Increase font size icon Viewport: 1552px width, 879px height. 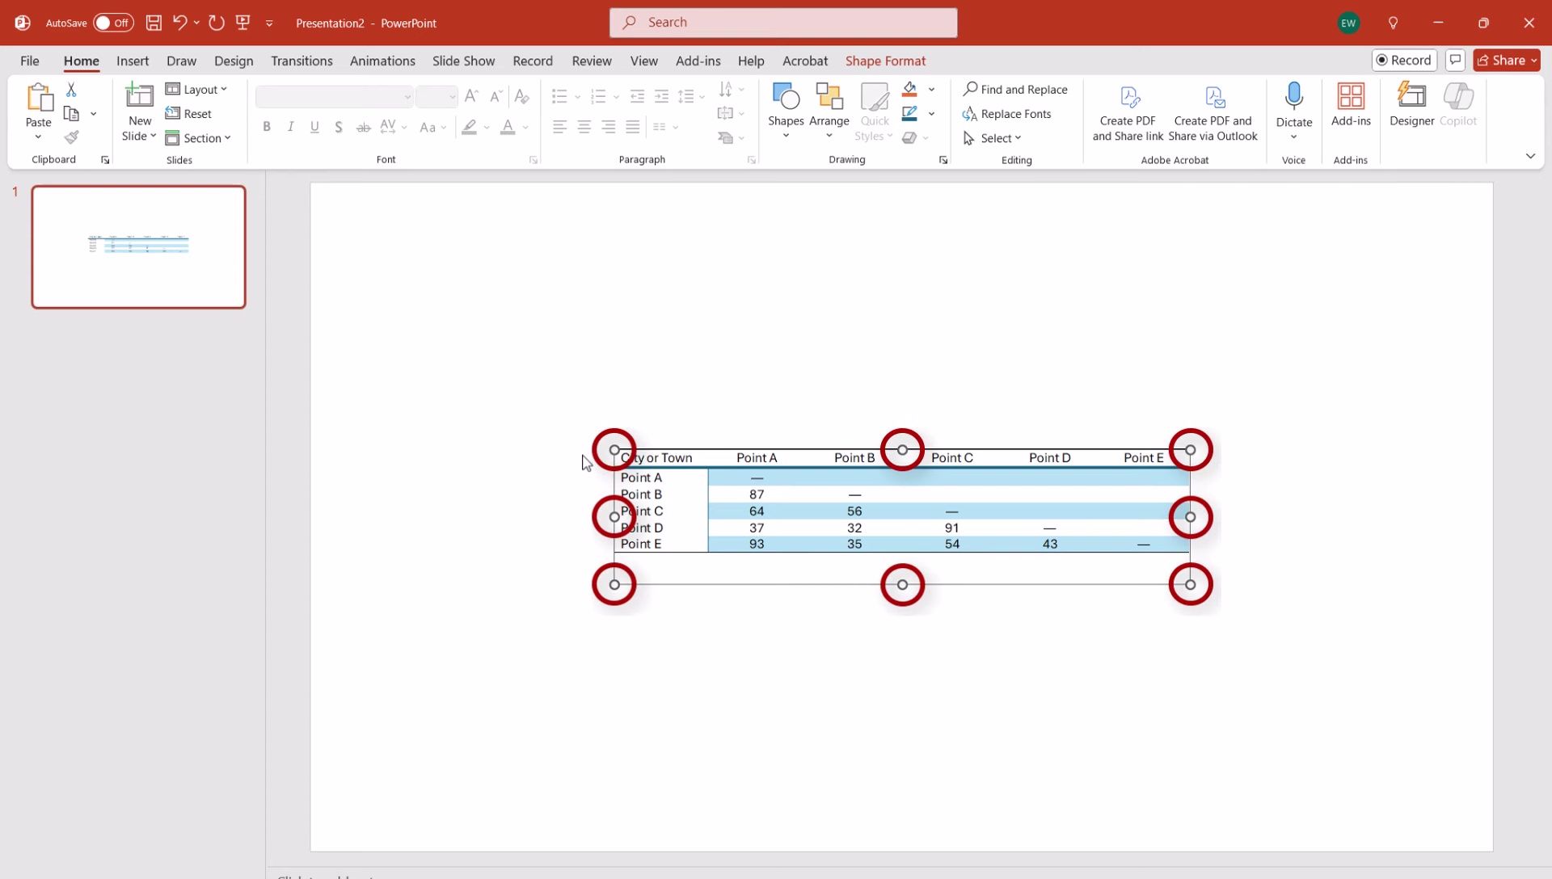tap(472, 96)
